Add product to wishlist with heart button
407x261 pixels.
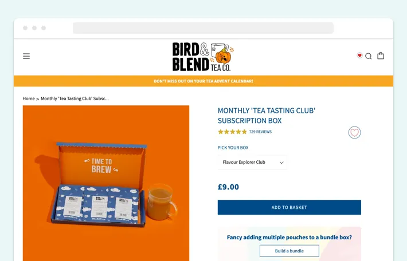click(x=354, y=132)
